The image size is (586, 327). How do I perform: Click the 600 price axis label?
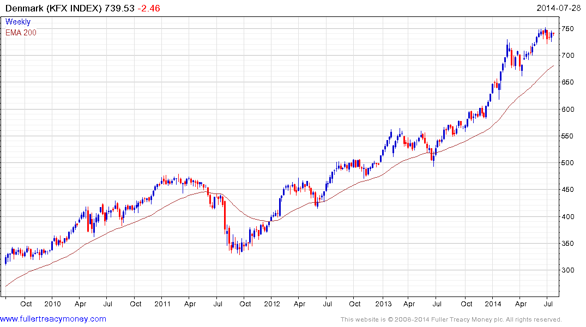[x=567, y=109]
